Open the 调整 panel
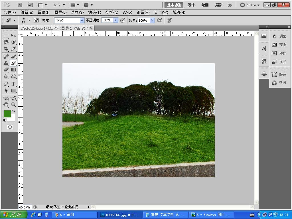 (x=279, y=36)
